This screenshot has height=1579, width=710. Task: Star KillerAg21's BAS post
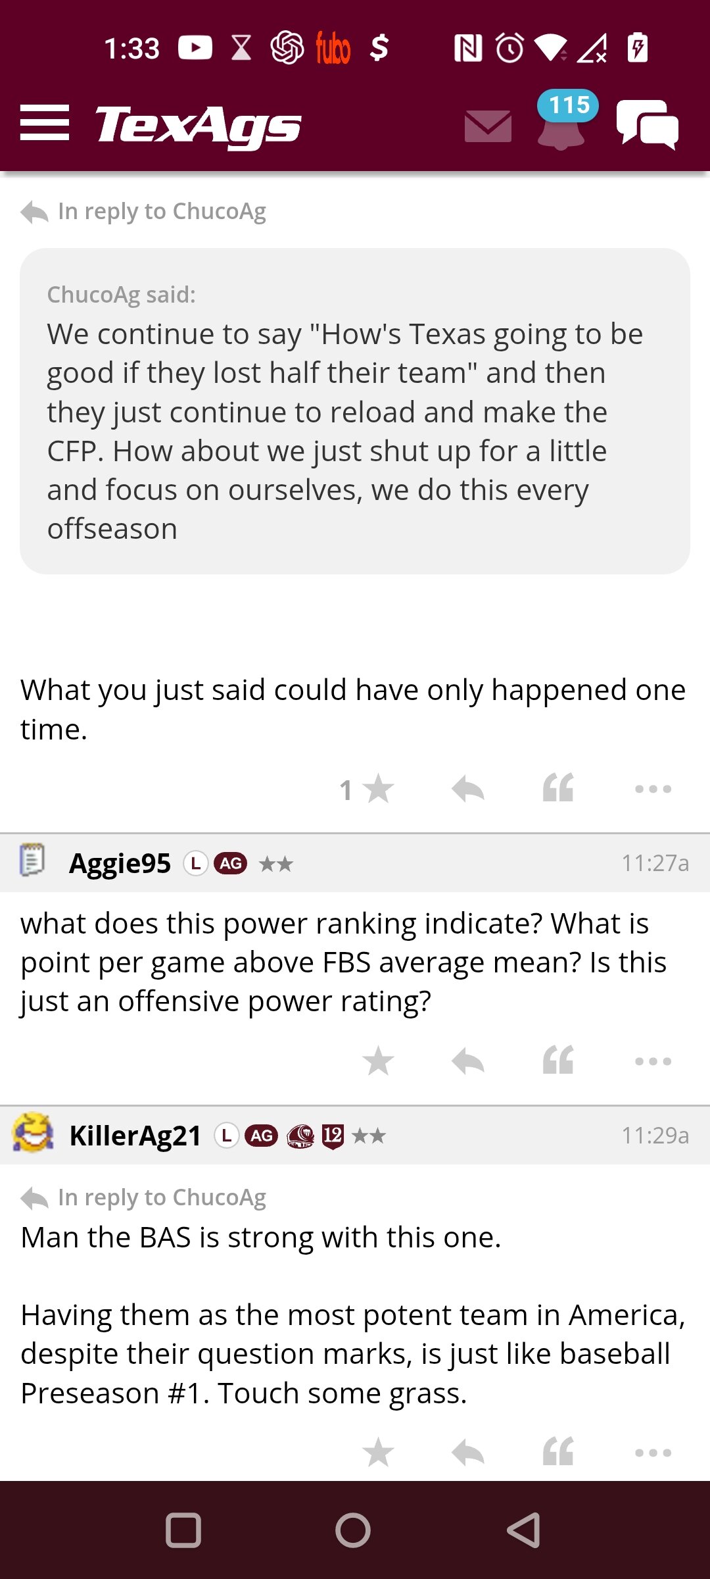[378, 1452]
